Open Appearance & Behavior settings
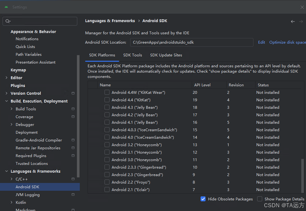 (33, 32)
